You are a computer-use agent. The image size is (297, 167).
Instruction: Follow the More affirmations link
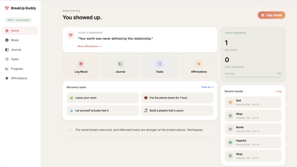point(90,46)
